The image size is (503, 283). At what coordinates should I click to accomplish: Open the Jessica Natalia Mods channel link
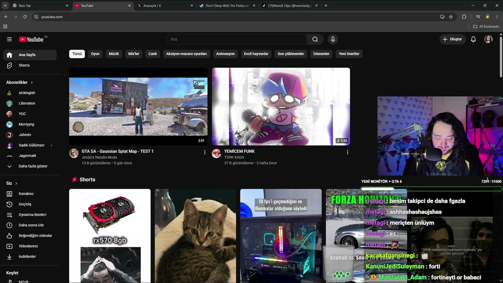pos(99,157)
